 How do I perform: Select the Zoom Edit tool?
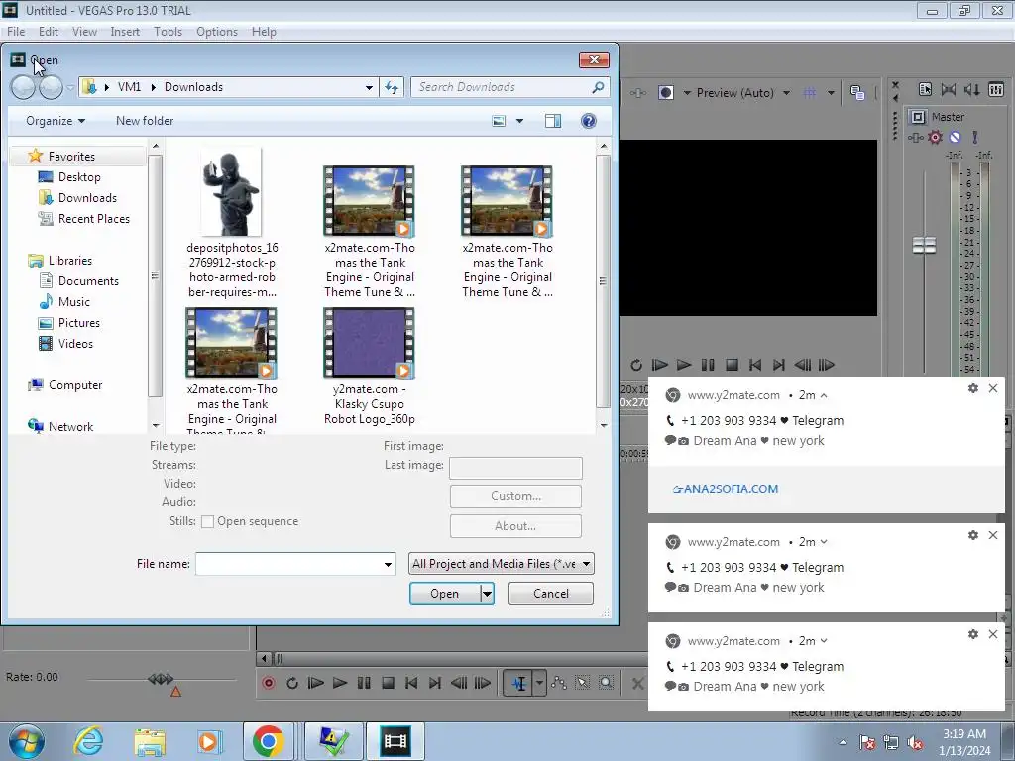point(606,683)
